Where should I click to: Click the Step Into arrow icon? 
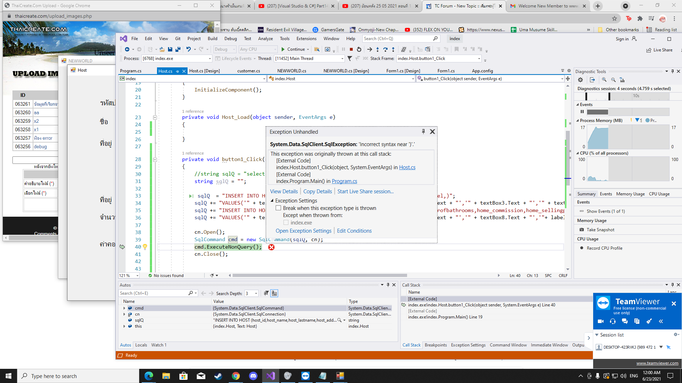pos(377,49)
